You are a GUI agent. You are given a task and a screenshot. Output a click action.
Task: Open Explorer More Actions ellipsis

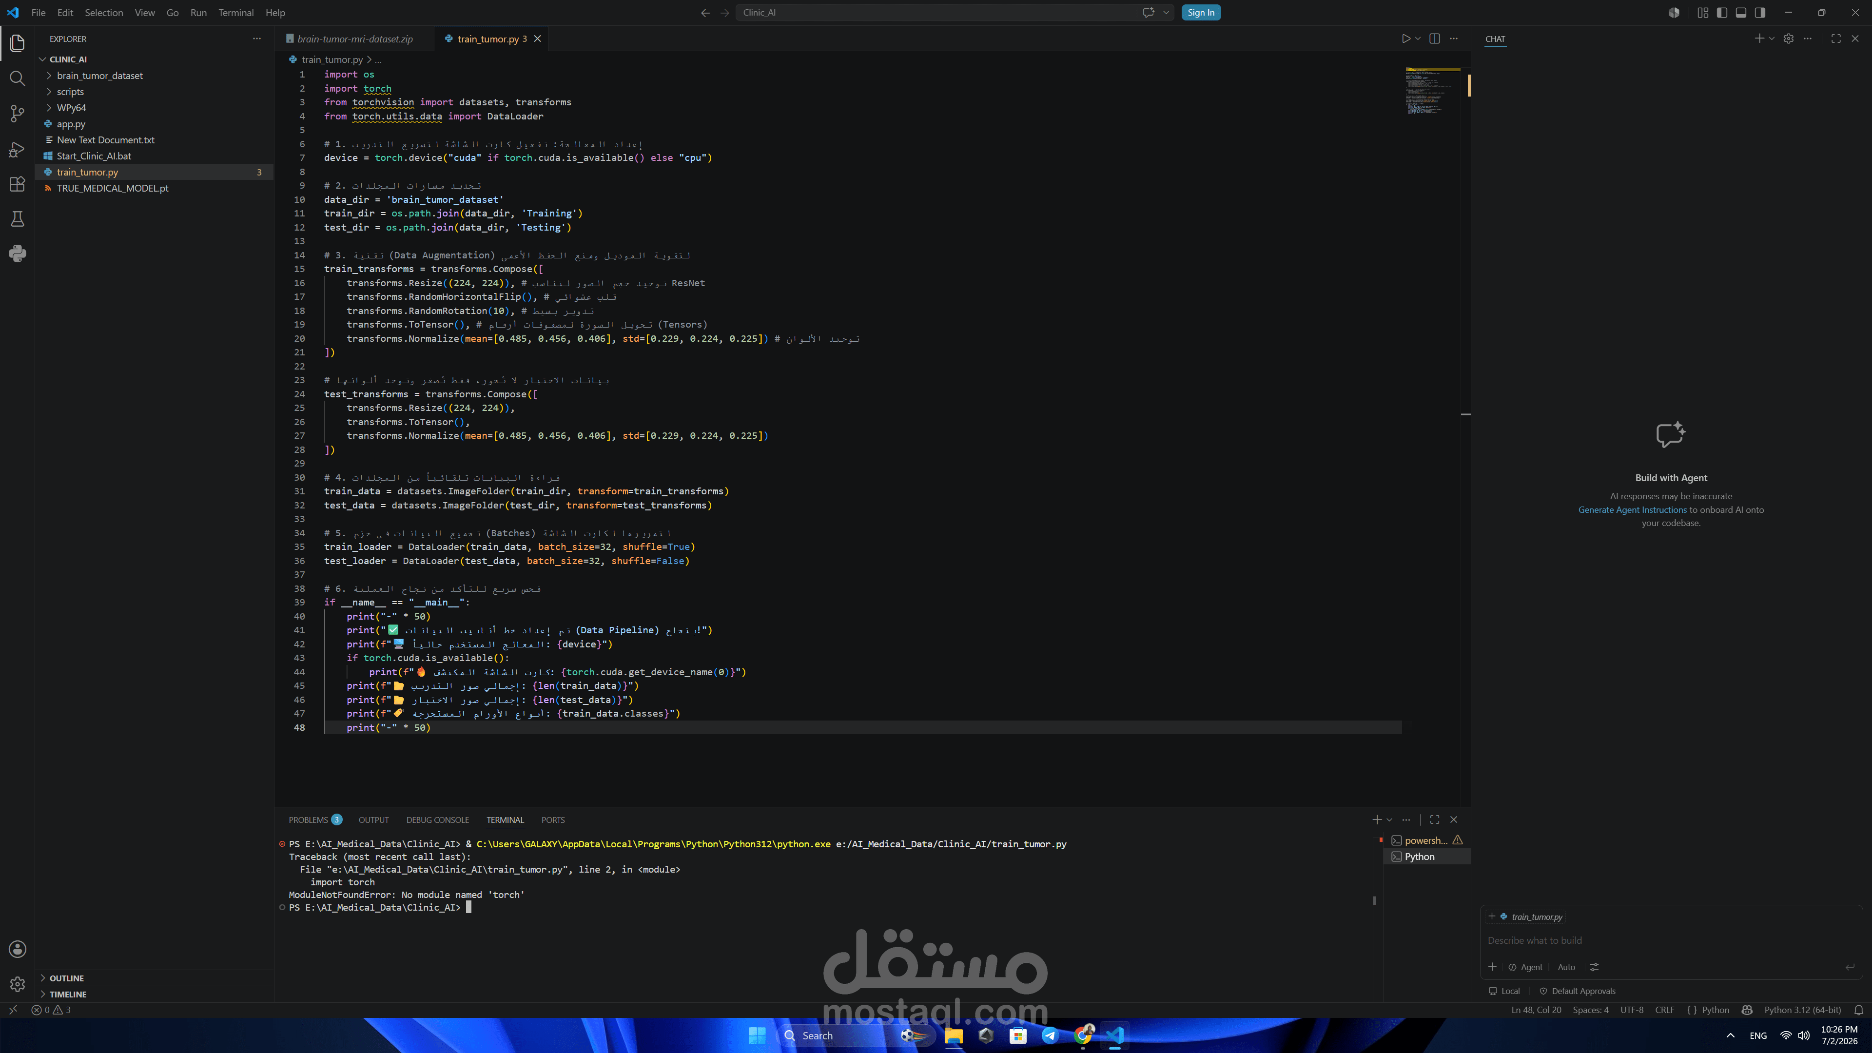[256, 39]
